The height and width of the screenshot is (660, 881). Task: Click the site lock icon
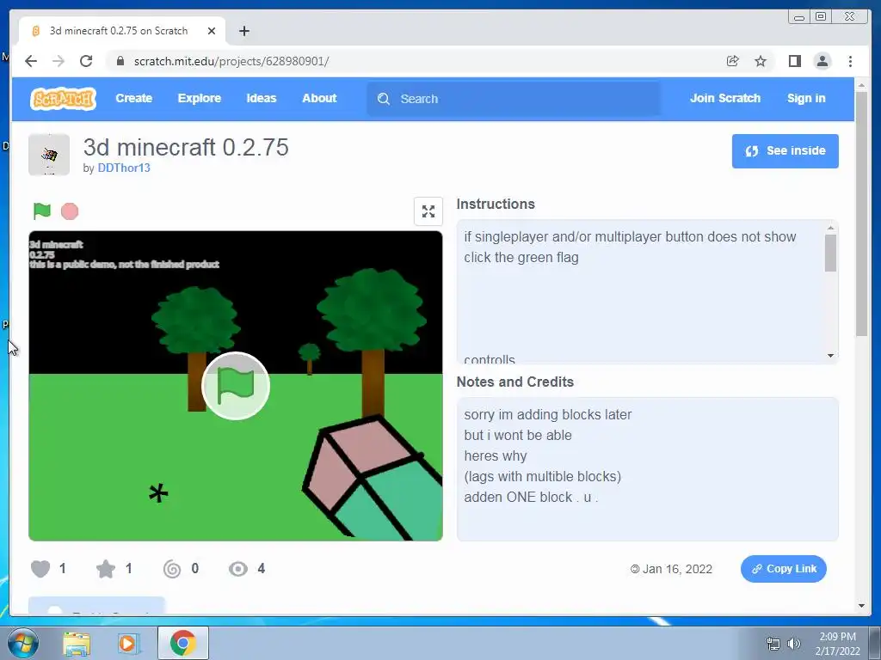[120, 61]
